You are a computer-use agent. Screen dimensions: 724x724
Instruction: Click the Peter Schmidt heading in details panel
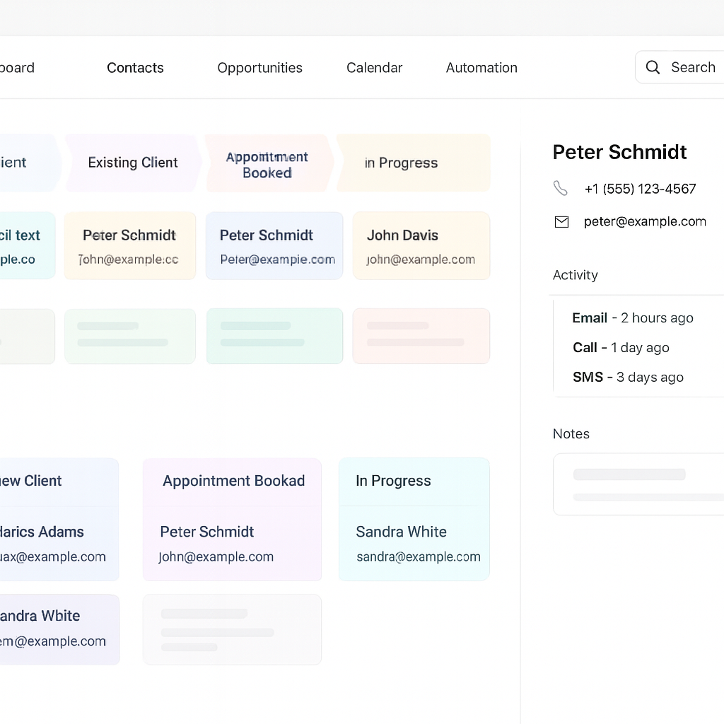pos(619,152)
